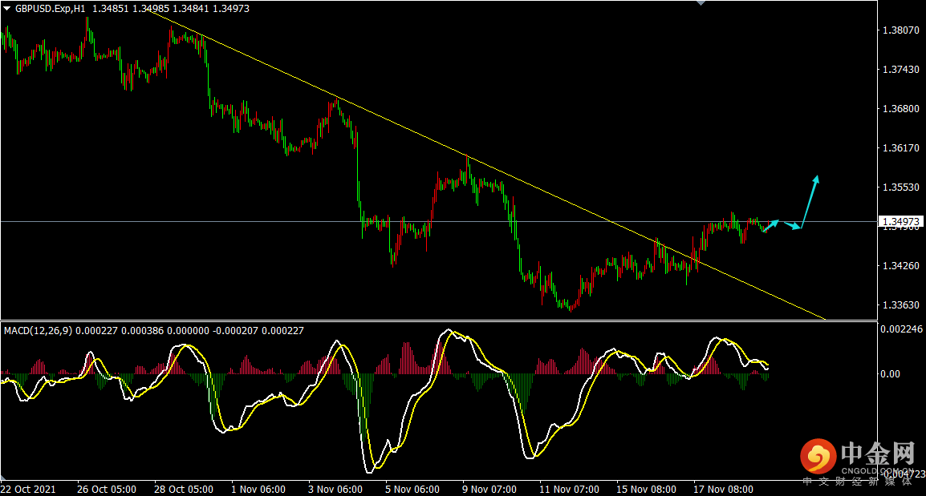Click the triangle beside the GBPUSD.Exp,H1 title
Image resolution: width=926 pixels, height=496 pixels.
tap(7, 9)
